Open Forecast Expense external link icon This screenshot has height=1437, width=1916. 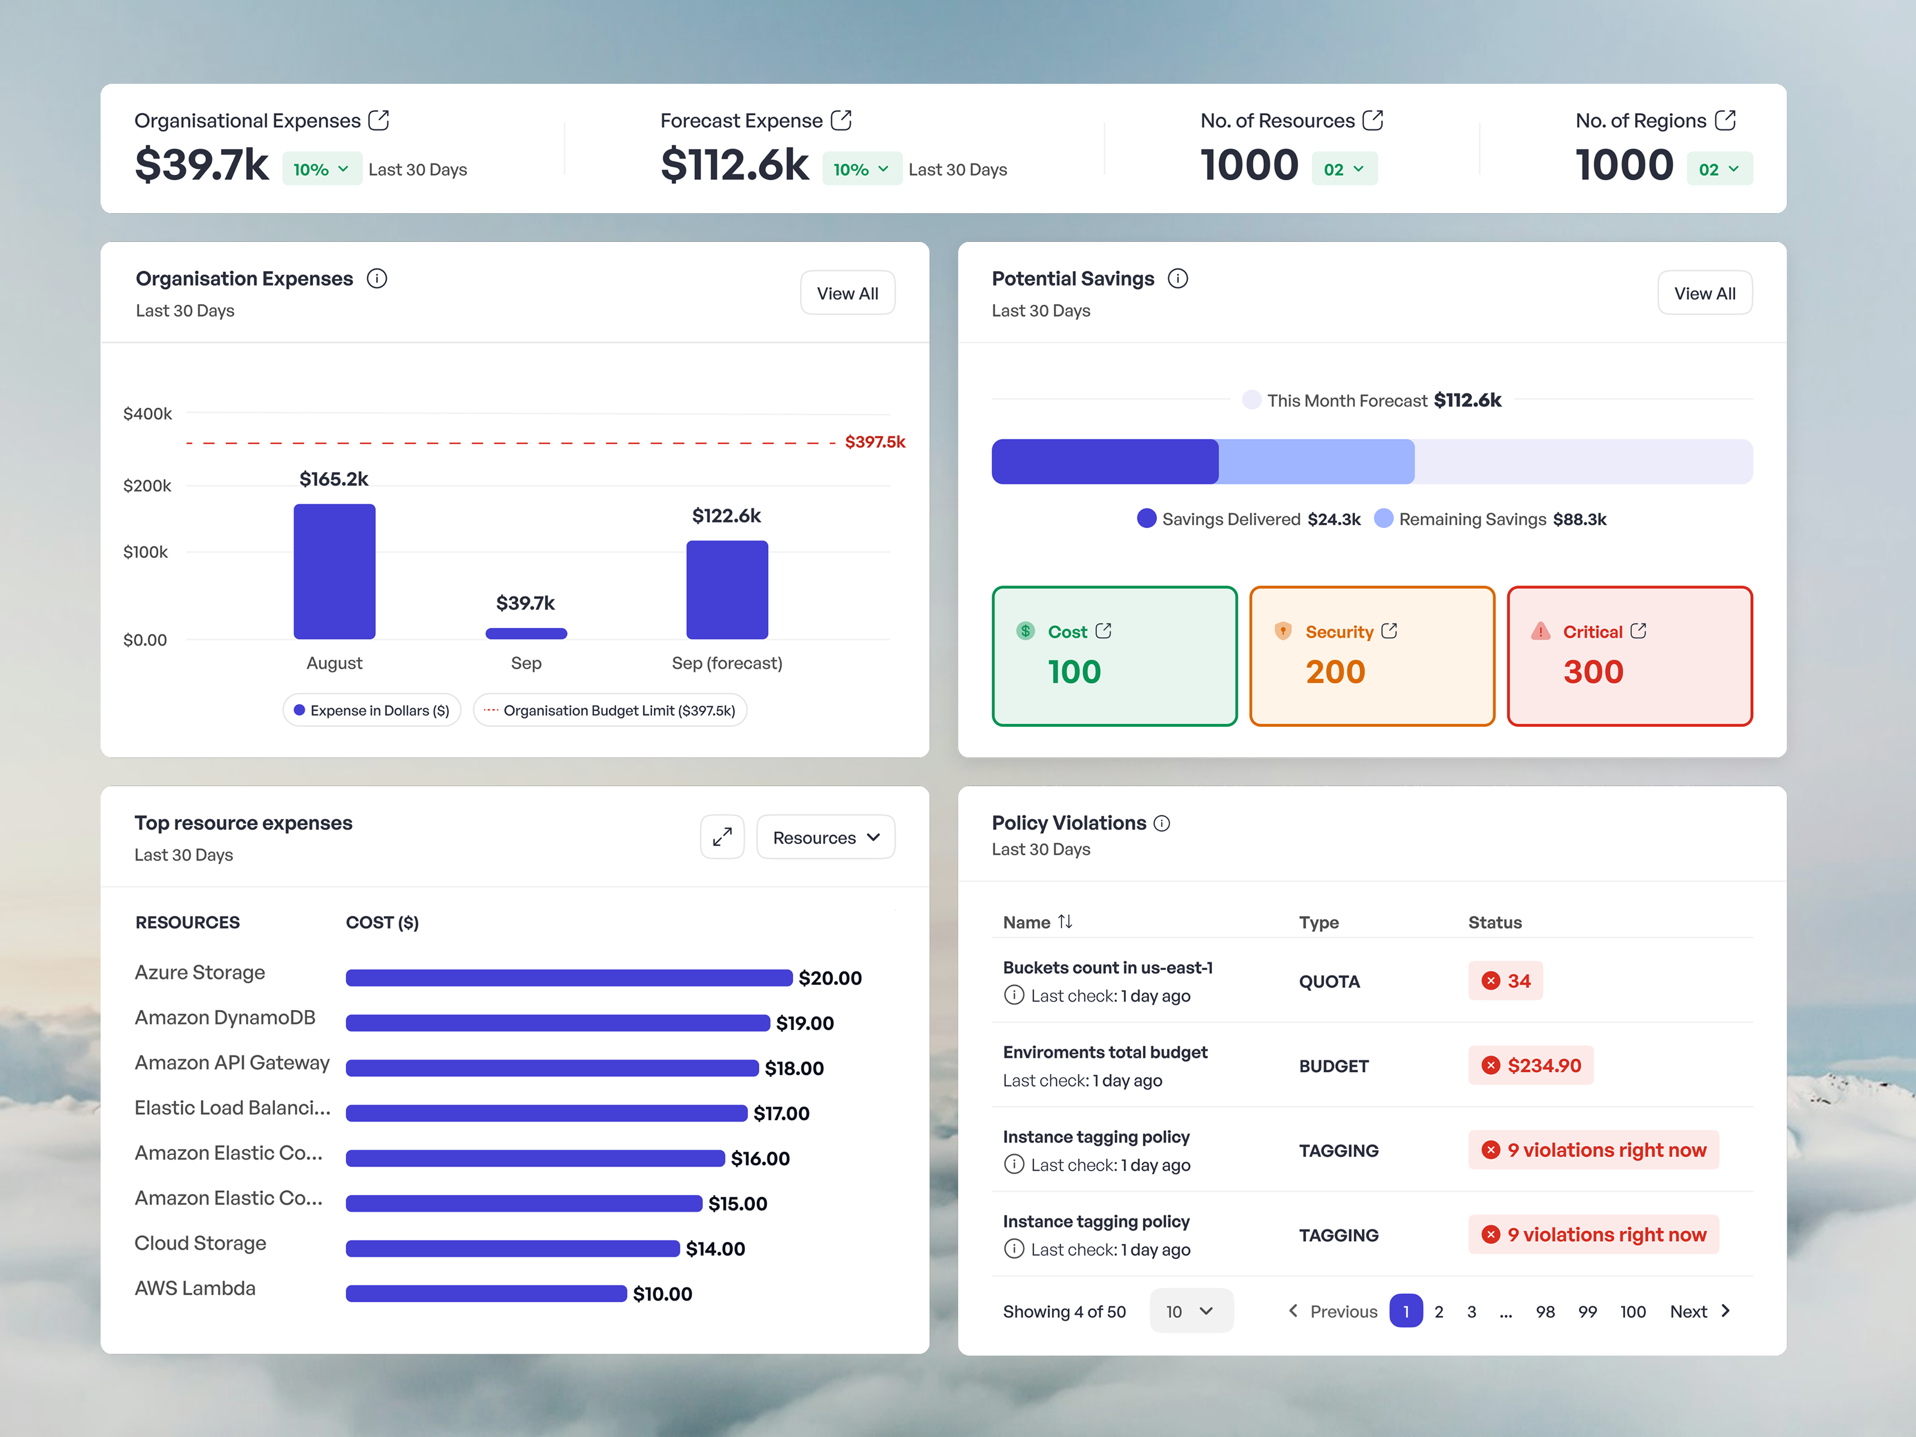pos(841,120)
